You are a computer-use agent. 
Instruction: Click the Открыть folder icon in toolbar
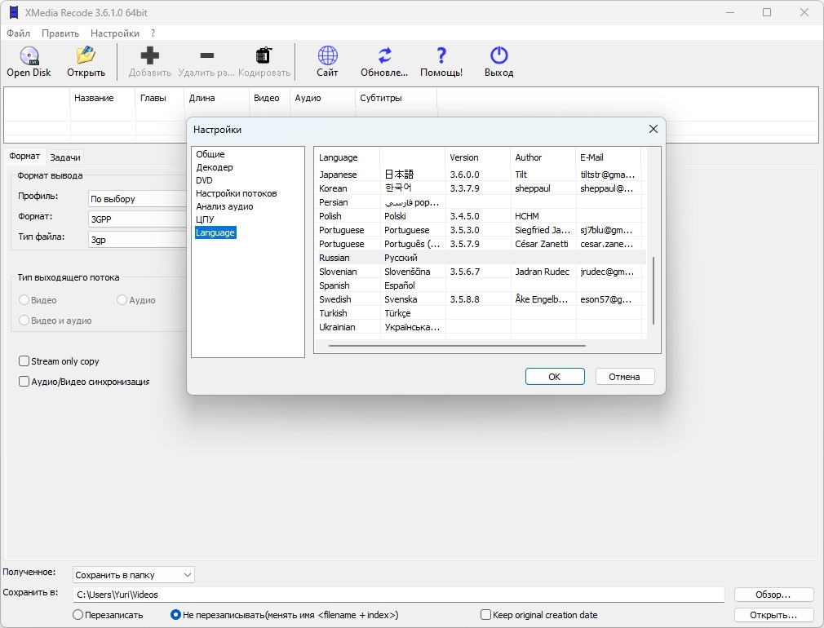86,56
